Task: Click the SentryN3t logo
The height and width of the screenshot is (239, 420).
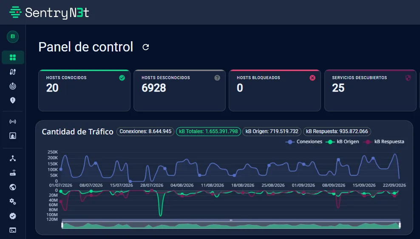Action: [49, 13]
